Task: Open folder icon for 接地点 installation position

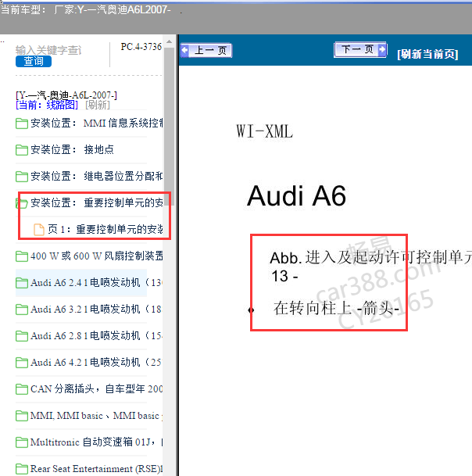Action: click(x=22, y=149)
